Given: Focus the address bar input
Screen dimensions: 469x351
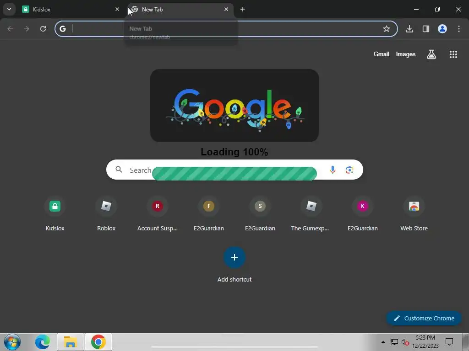Looking at the screenshot, I should pos(226,29).
